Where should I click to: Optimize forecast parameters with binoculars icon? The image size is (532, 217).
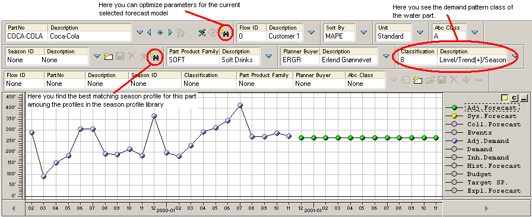(x=225, y=33)
